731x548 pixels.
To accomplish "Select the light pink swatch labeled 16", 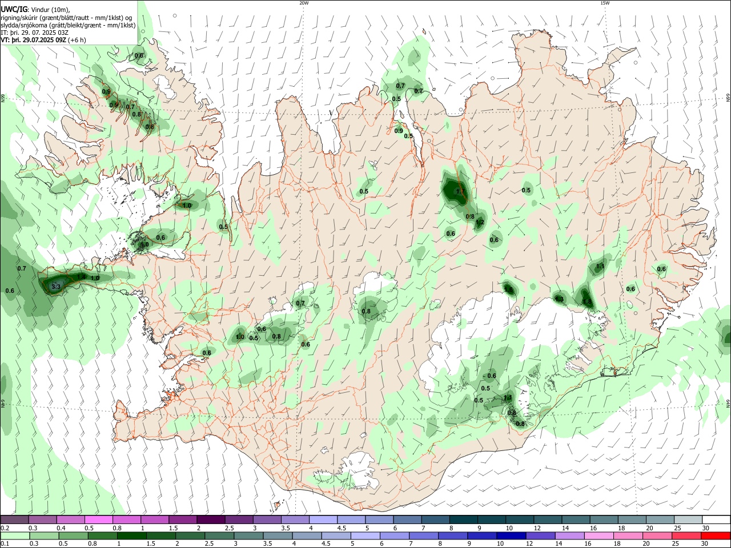I will click(599, 535).
